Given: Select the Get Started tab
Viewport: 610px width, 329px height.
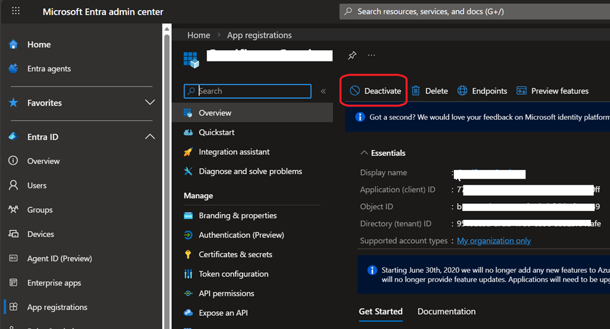Looking at the screenshot, I should tap(380, 312).
